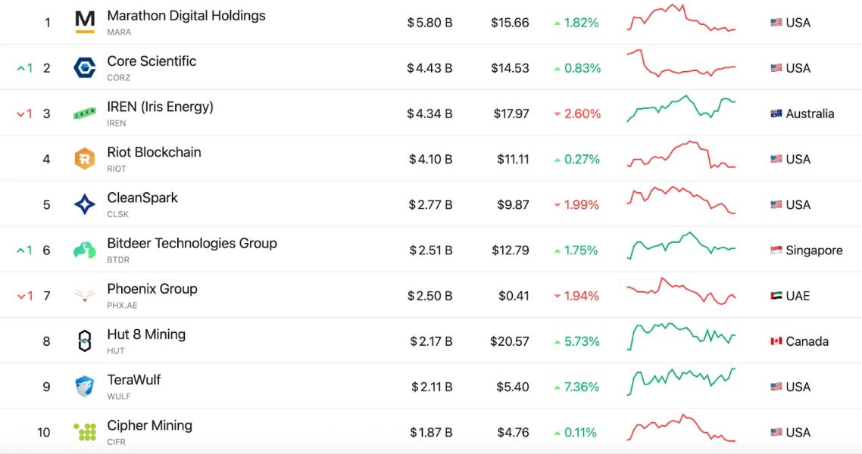Click the Marathon Digital Holdings logo icon
This screenshot has height=454, width=862.
[85, 22]
